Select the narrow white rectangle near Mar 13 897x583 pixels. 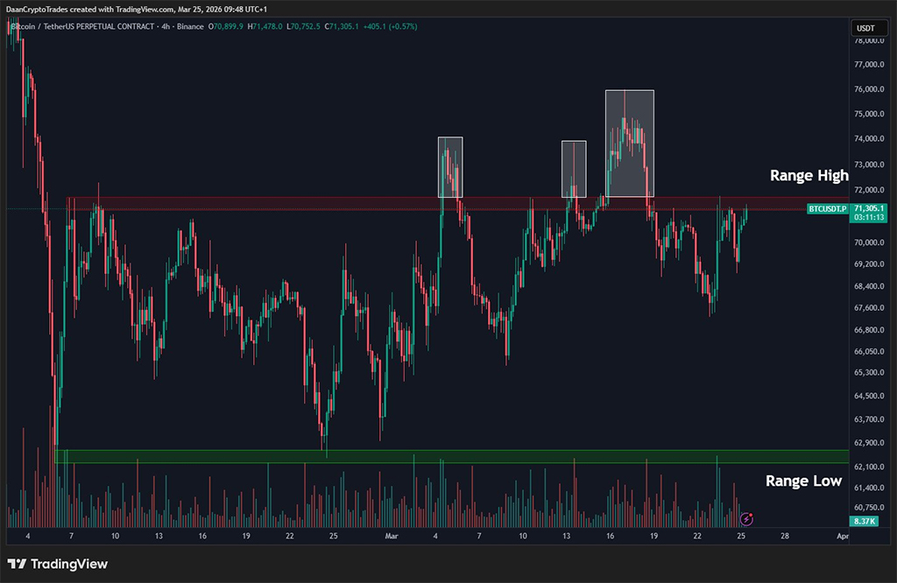point(574,168)
